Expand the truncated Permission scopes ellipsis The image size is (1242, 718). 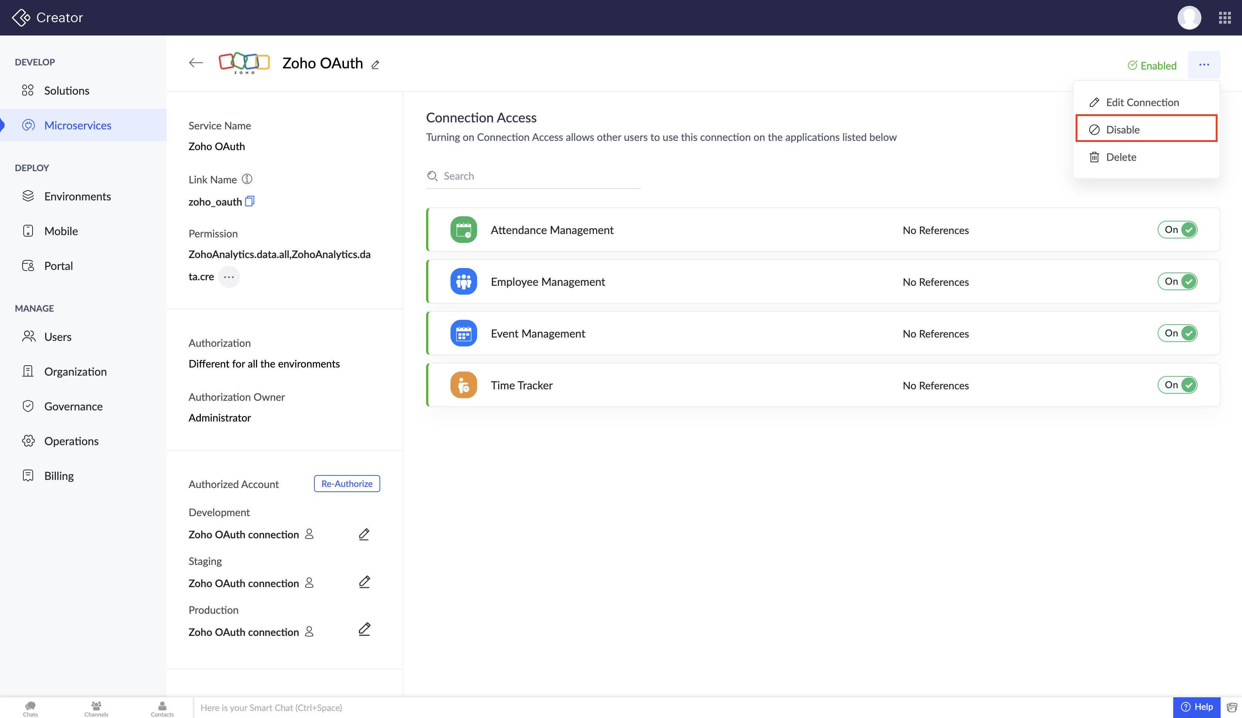coord(229,277)
